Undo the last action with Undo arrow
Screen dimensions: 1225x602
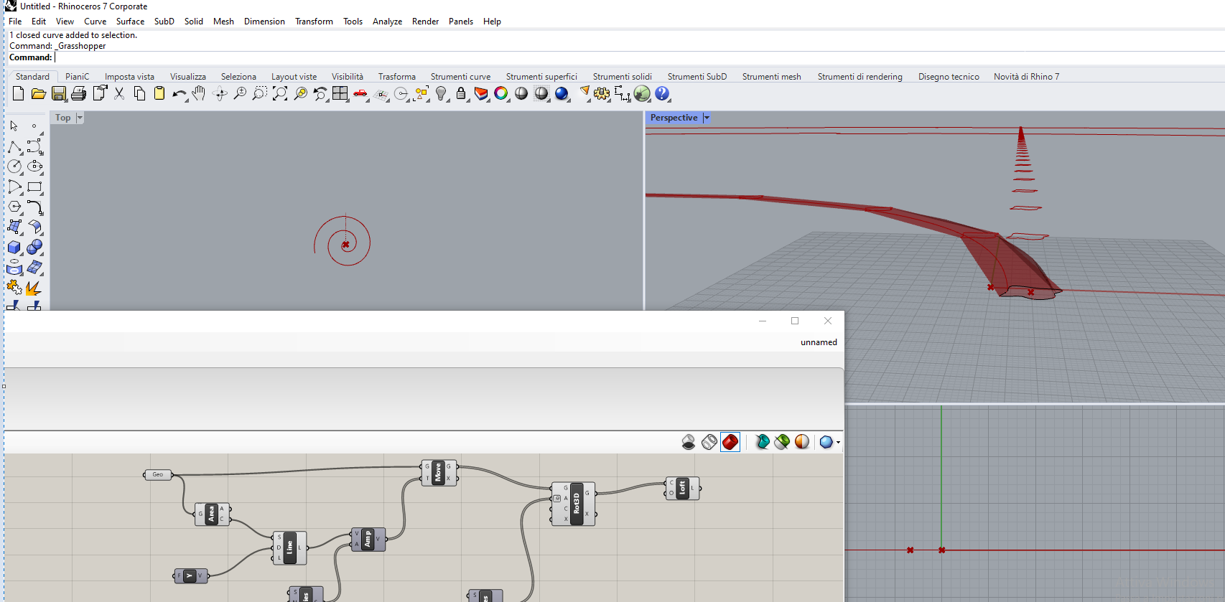click(180, 93)
